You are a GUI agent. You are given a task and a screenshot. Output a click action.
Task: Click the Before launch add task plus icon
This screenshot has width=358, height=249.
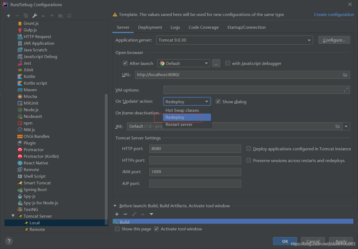coord(117,214)
